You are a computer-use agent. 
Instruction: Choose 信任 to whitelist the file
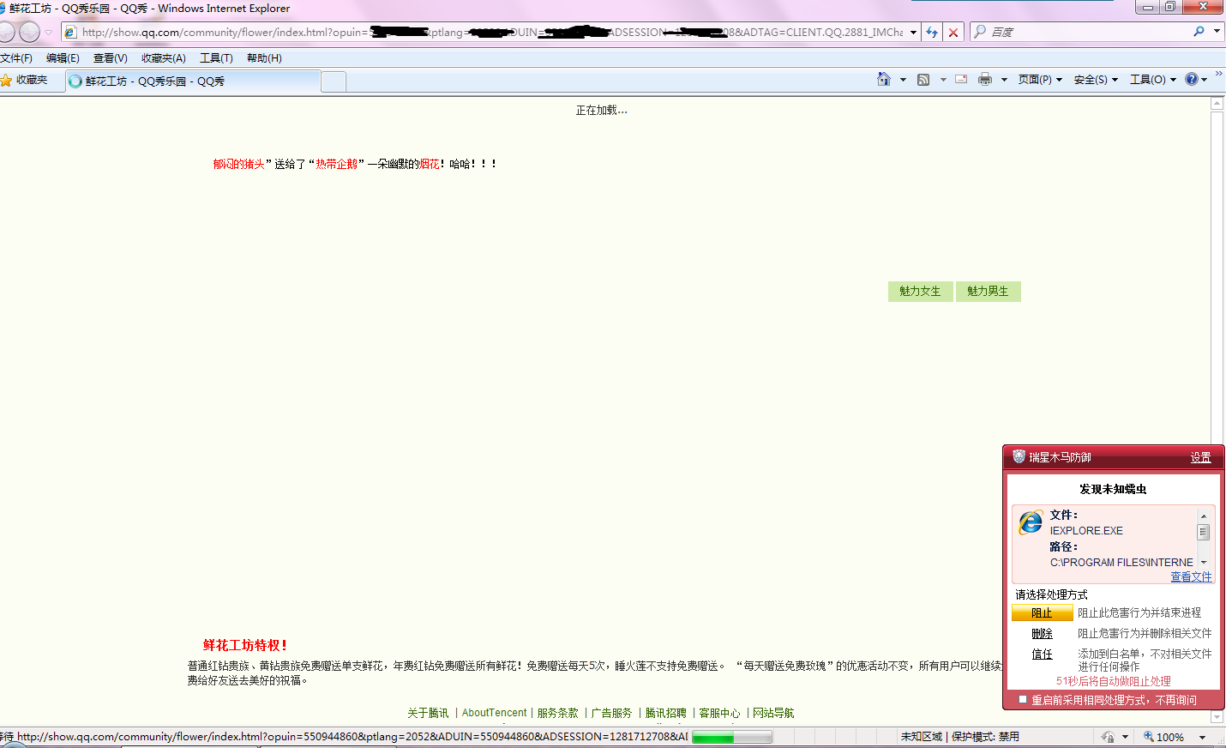point(1042,654)
